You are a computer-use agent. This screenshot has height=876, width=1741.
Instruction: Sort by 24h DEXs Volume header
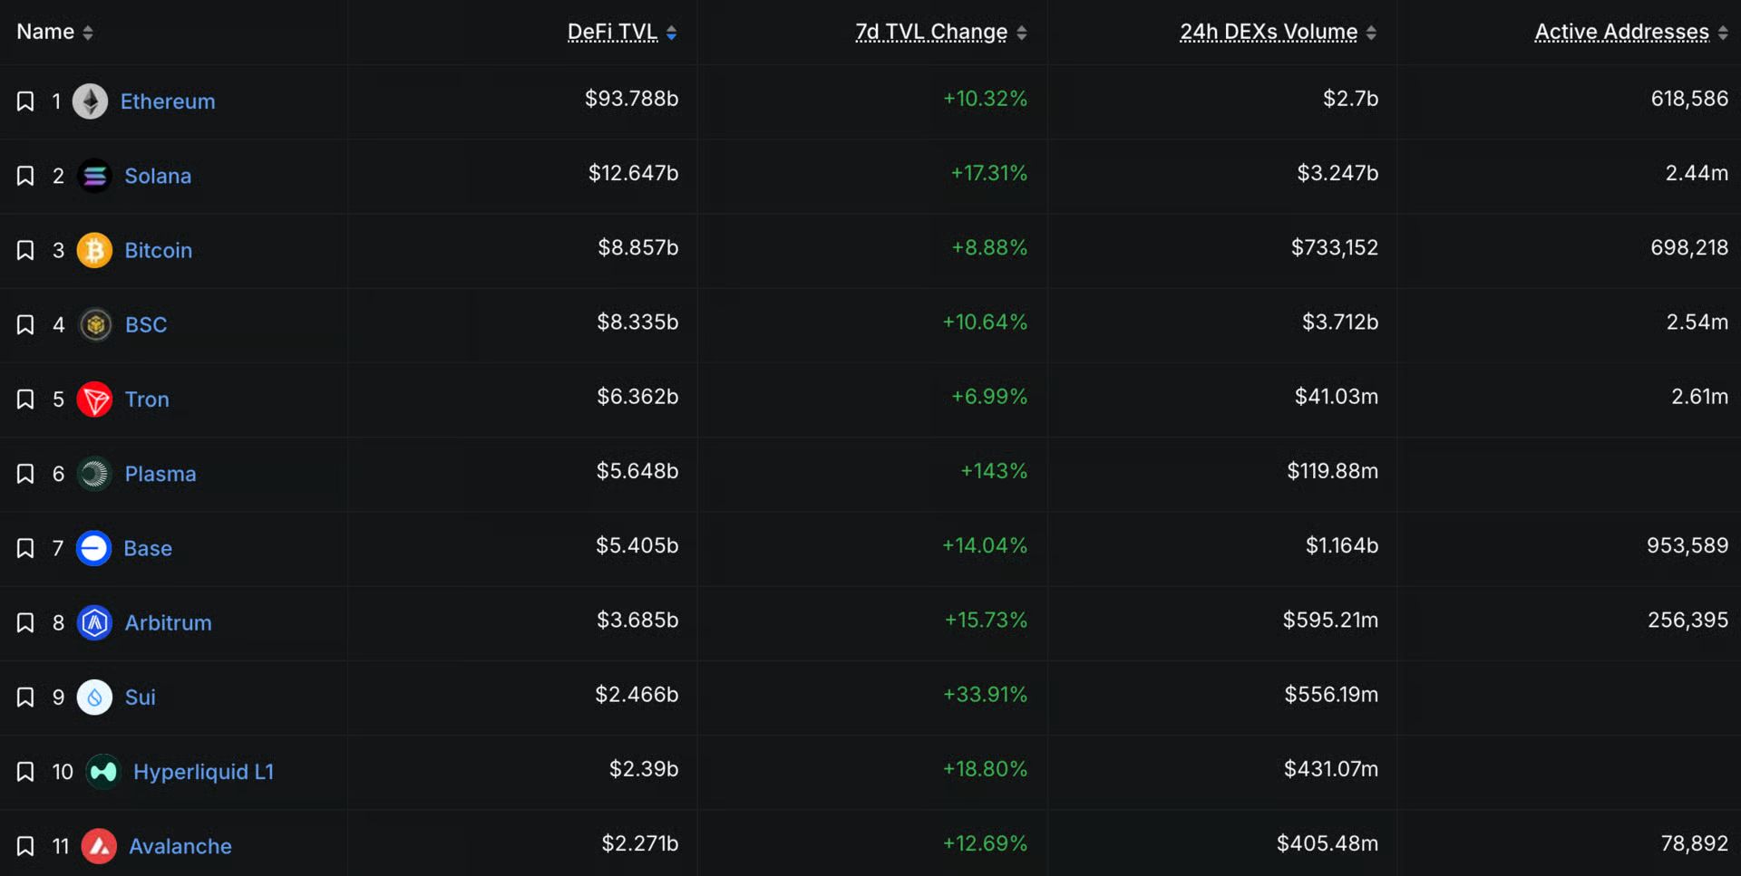(x=1269, y=32)
